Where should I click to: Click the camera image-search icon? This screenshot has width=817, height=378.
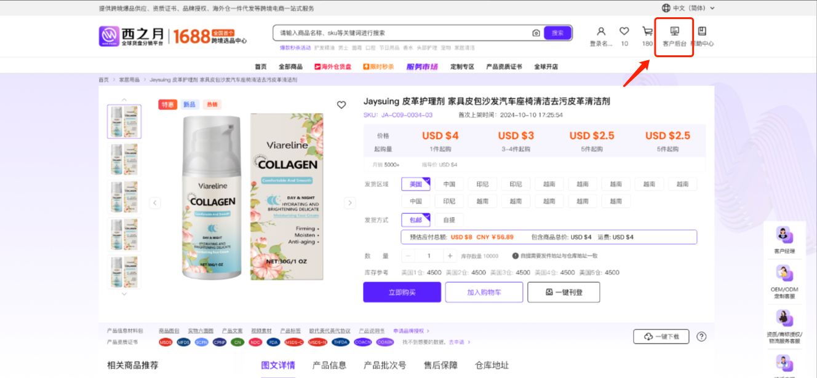(x=536, y=33)
